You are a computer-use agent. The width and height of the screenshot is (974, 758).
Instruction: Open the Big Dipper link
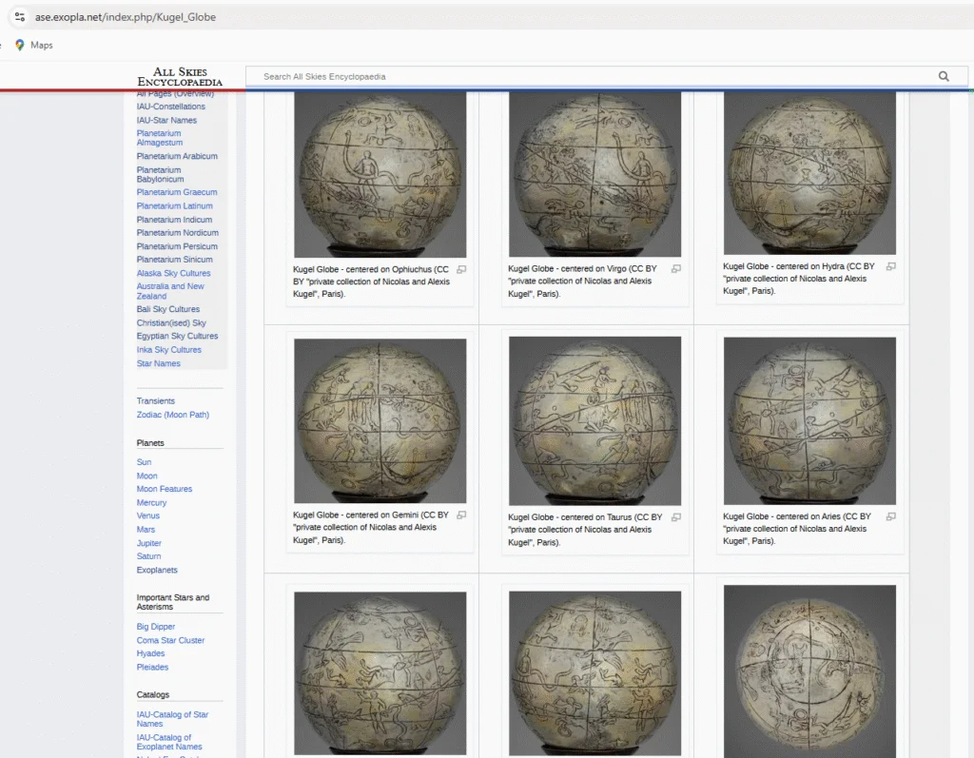(x=156, y=627)
